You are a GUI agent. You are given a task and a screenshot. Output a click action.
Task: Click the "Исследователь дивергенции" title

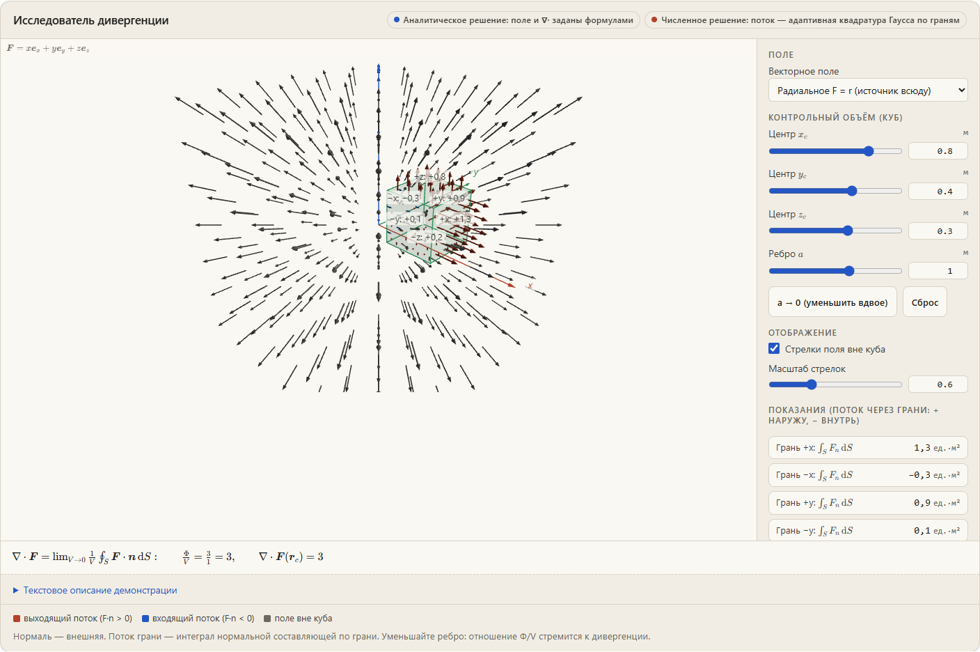coord(91,20)
